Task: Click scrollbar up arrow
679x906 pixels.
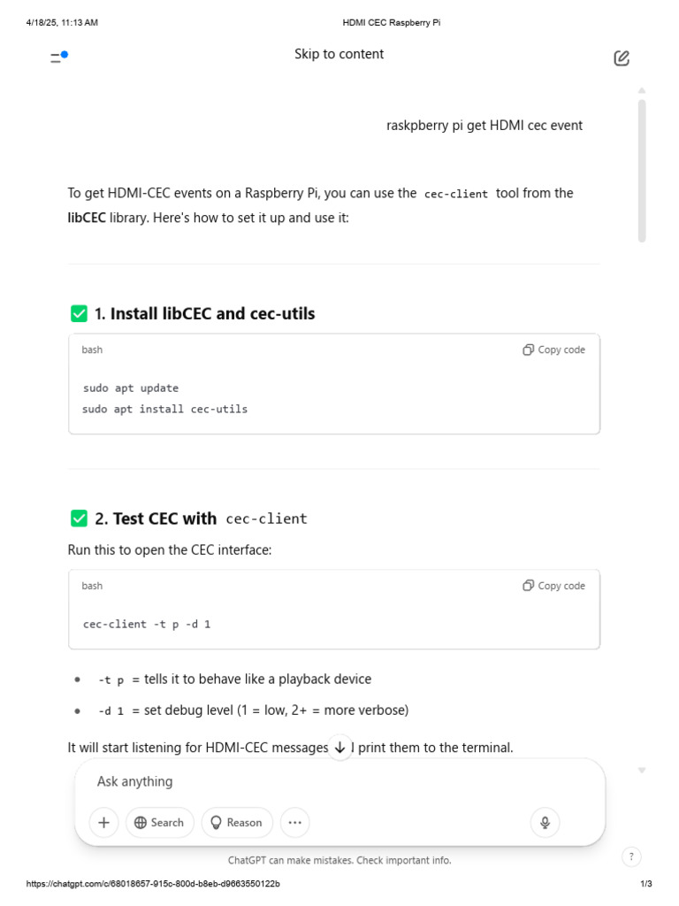Action: [642, 90]
